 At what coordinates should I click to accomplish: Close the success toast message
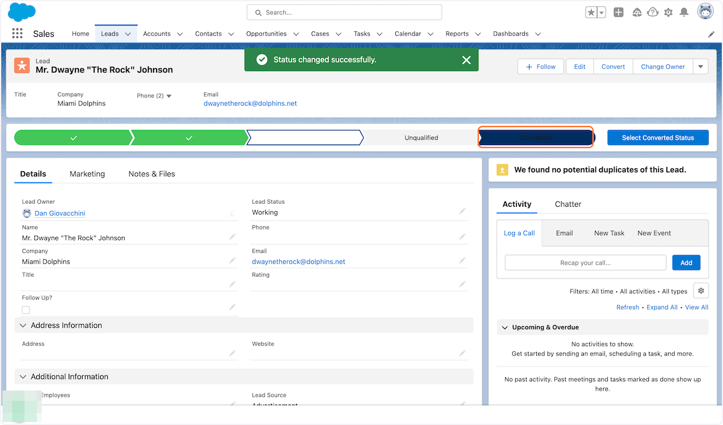[x=466, y=60]
